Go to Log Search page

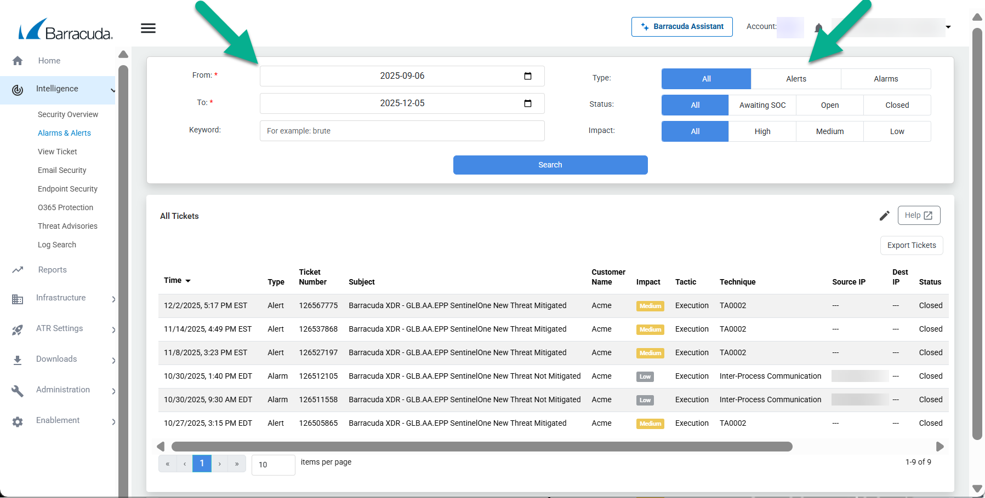57,245
